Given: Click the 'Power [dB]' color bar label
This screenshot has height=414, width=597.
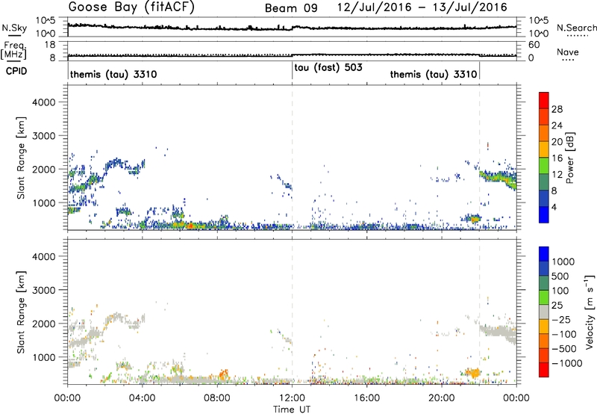Looking at the screenshot, I should [x=569, y=158].
